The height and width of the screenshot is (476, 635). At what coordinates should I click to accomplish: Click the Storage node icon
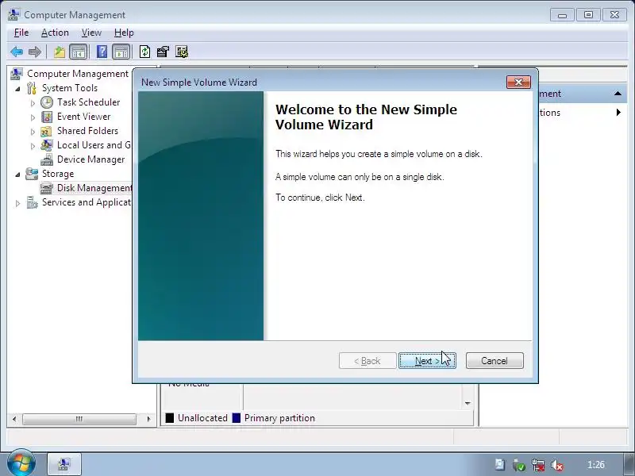(x=32, y=174)
